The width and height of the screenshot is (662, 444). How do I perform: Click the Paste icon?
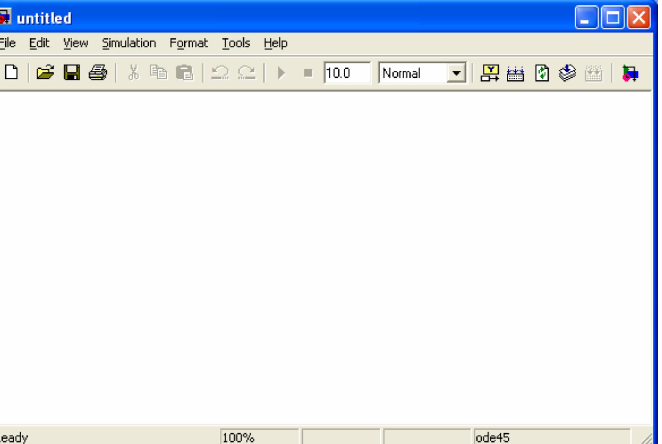click(185, 72)
